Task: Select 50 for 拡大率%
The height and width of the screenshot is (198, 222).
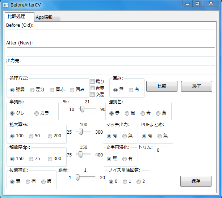Action: coord(34,136)
